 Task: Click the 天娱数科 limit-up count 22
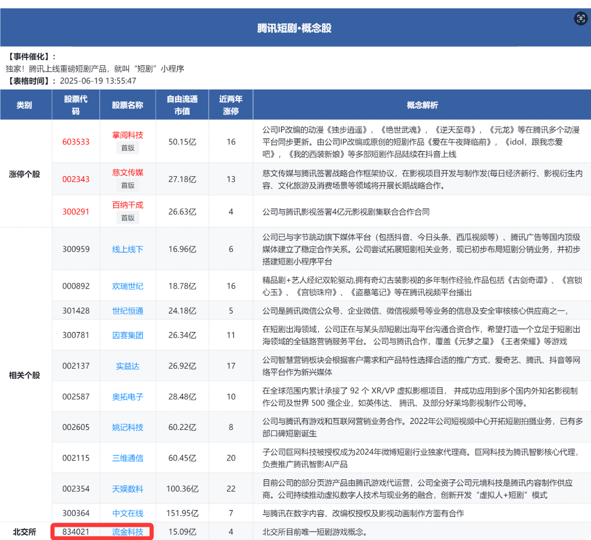point(231,489)
